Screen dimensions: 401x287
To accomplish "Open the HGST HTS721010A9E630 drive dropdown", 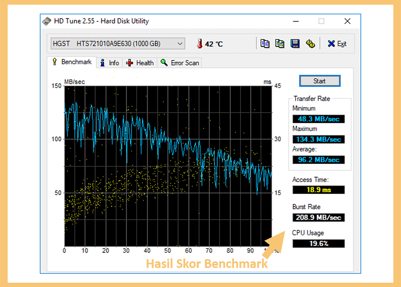I will (118, 43).
